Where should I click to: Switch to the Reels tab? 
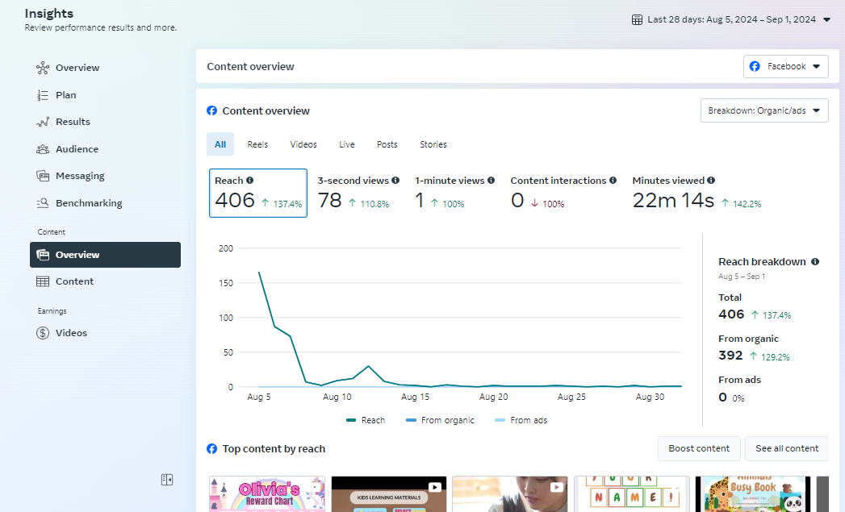[257, 144]
